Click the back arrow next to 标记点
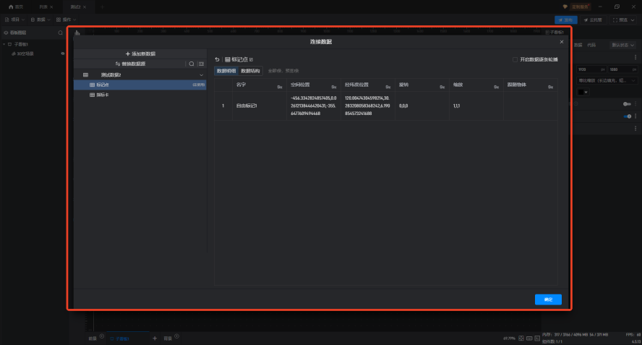The width and height of the screenshot is (642, 345). point(217,59)
